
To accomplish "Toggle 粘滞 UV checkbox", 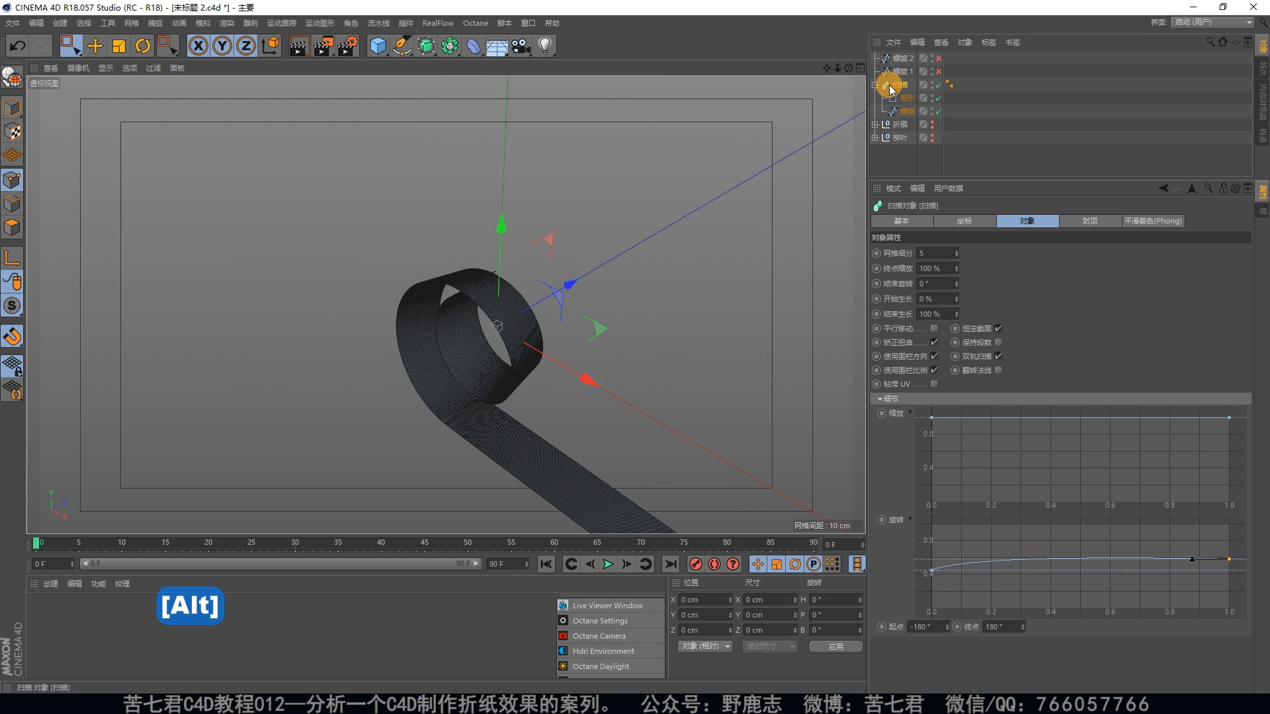I will (934, 384).
